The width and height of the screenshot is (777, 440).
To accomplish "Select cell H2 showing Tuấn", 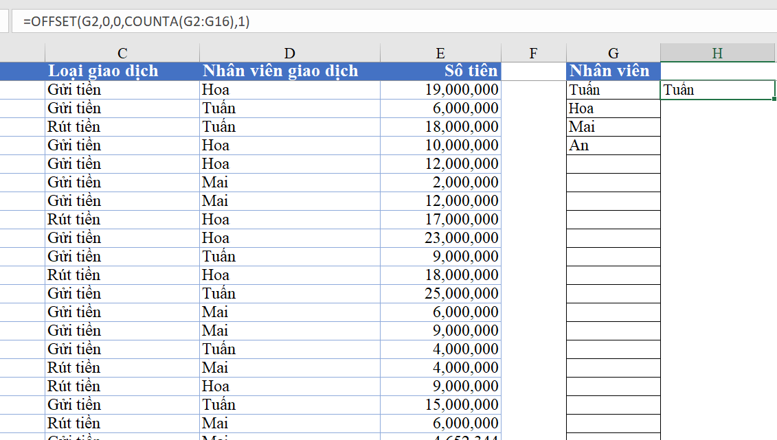I will (717, 90).
